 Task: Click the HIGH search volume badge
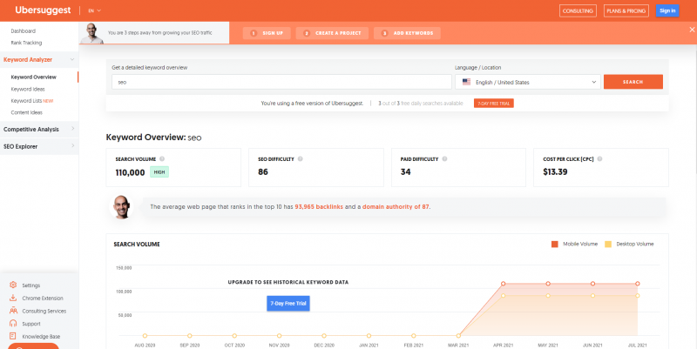coord(159,171)
